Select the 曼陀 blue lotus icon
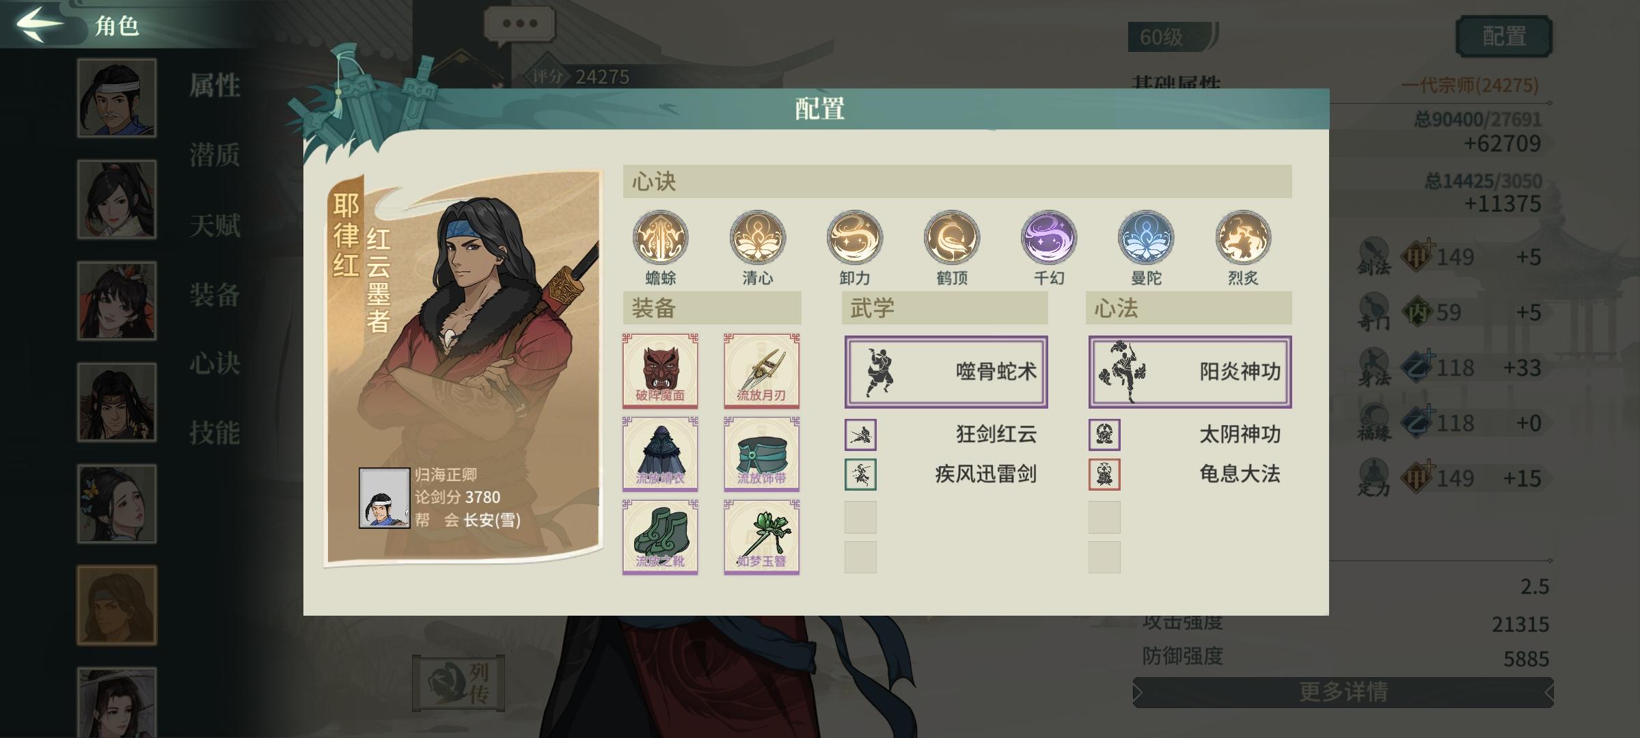The image size is (1640, 738). point(1146,238)
